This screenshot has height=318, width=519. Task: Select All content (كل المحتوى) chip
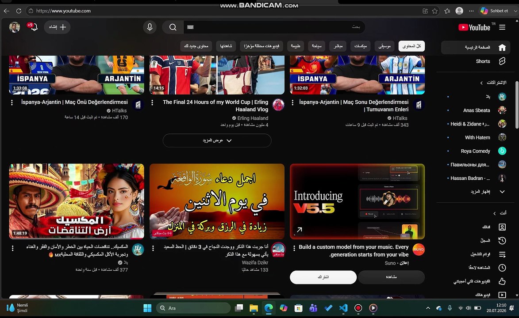pyautogui.click(x=411, y=46)
